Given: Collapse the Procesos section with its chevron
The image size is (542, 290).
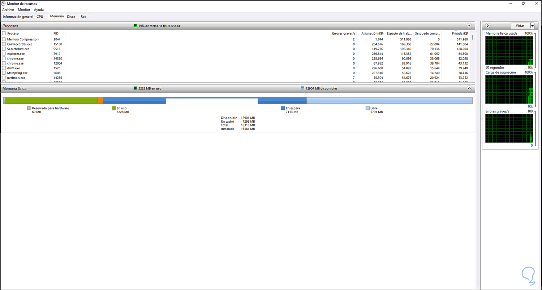Looking at the screenshot, I should coord(469,26).
